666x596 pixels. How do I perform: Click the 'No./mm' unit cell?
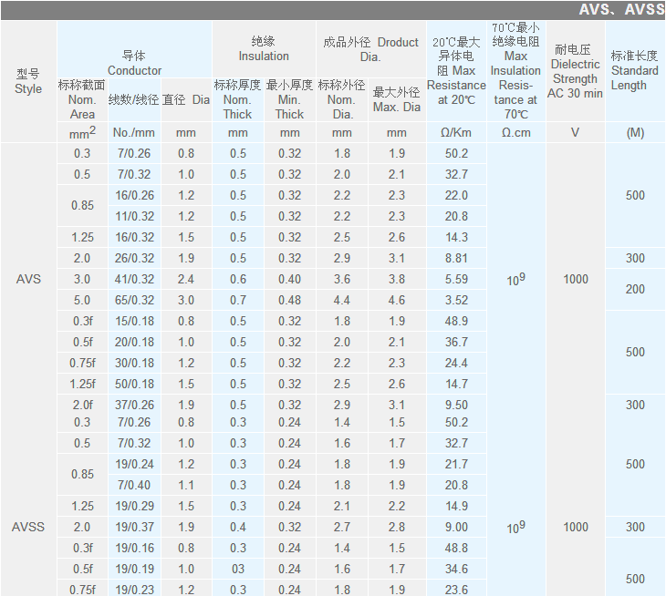[x=133, y=132]
